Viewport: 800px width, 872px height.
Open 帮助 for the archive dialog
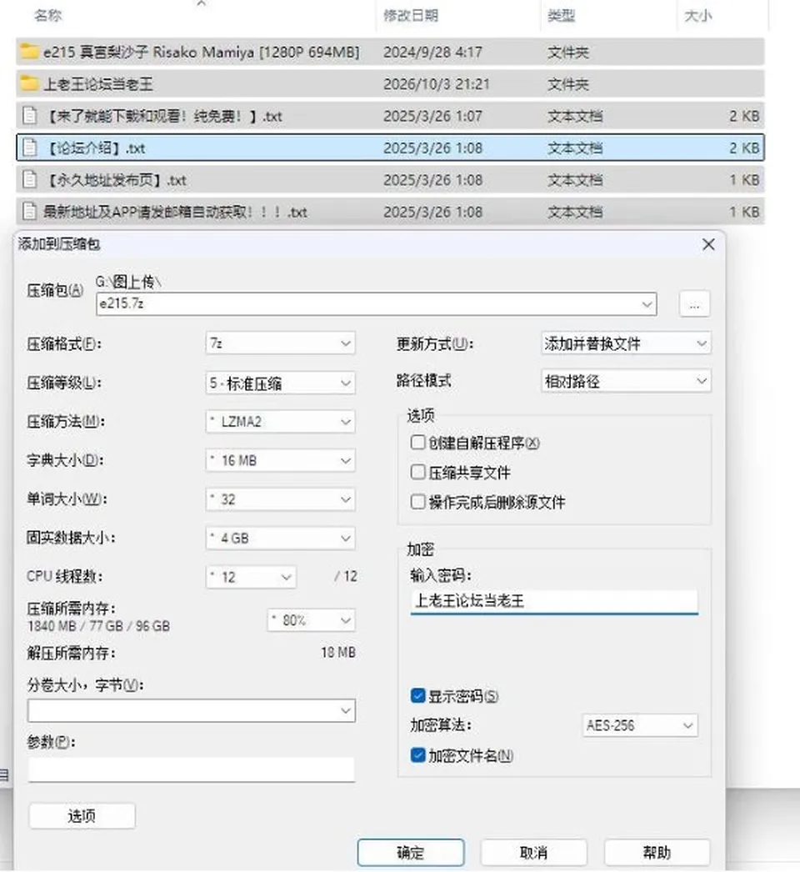(657, 853)
